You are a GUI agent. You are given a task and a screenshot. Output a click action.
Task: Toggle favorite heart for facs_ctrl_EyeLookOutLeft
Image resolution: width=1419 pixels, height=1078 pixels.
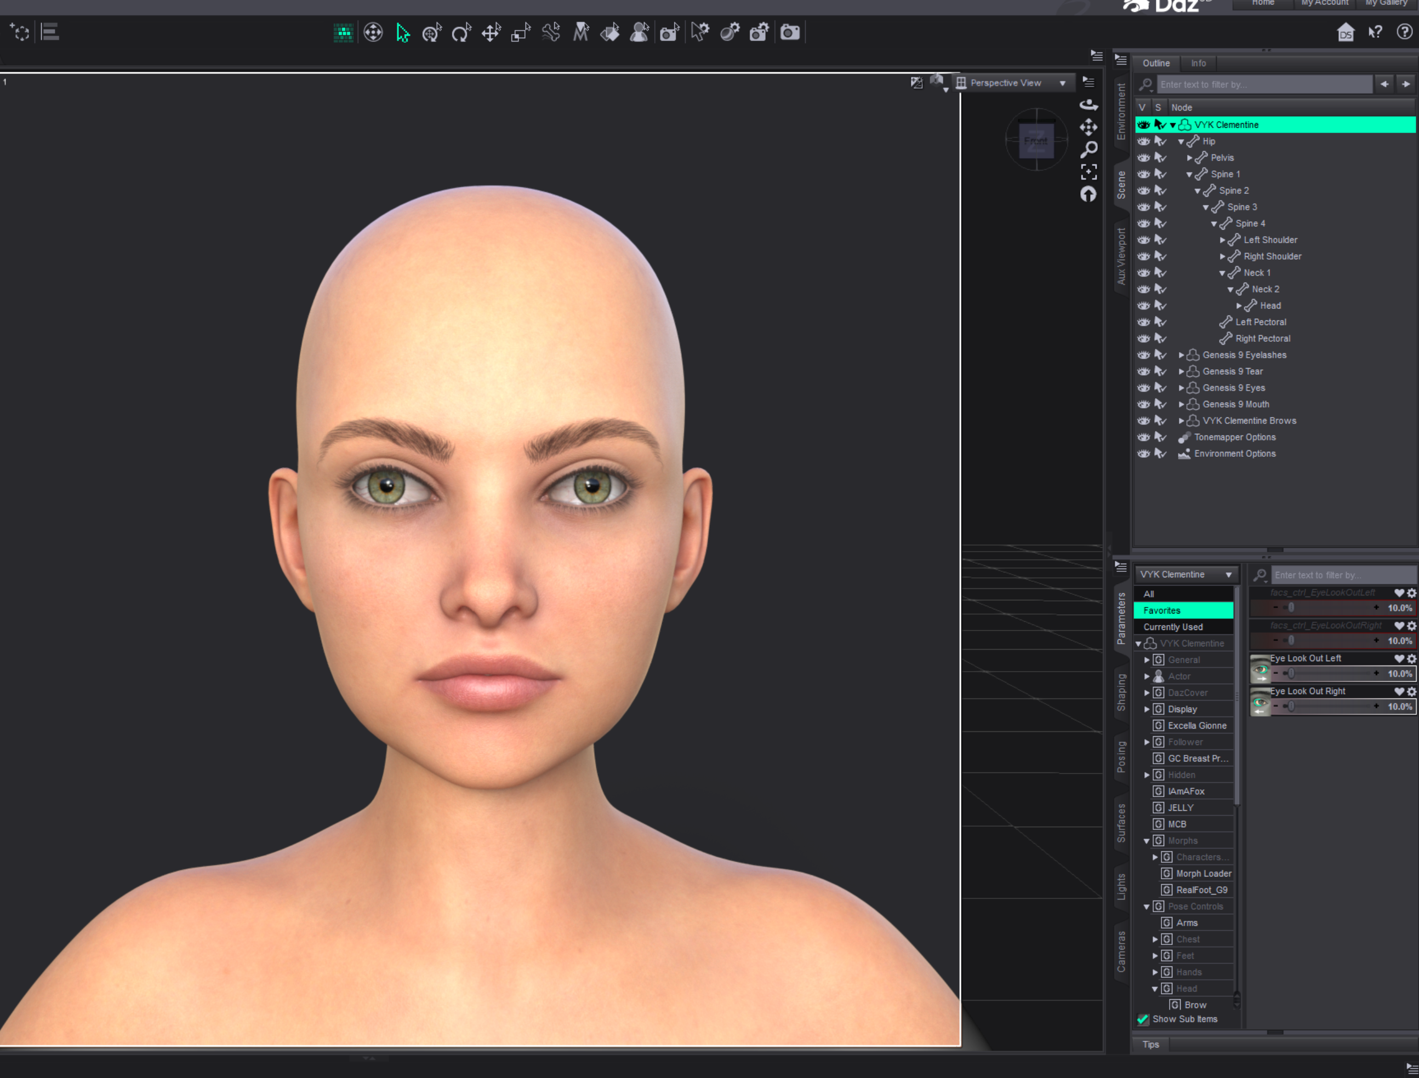1399,593
